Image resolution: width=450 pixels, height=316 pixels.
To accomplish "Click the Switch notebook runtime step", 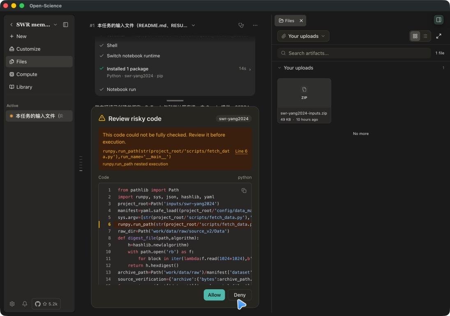I will point(175,56).
